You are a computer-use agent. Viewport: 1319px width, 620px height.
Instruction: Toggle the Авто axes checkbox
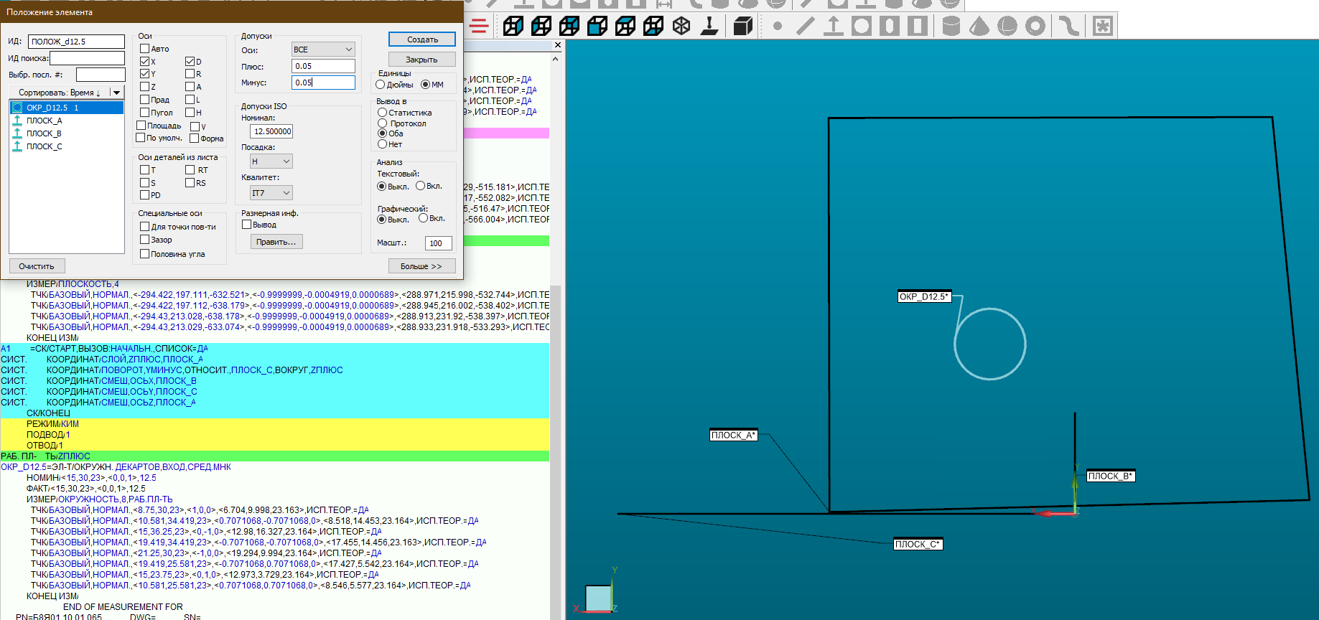[145, 49]
